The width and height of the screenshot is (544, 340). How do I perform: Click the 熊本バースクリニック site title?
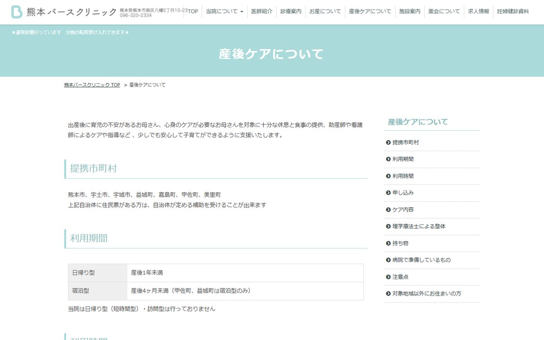[x=72, y=12]
